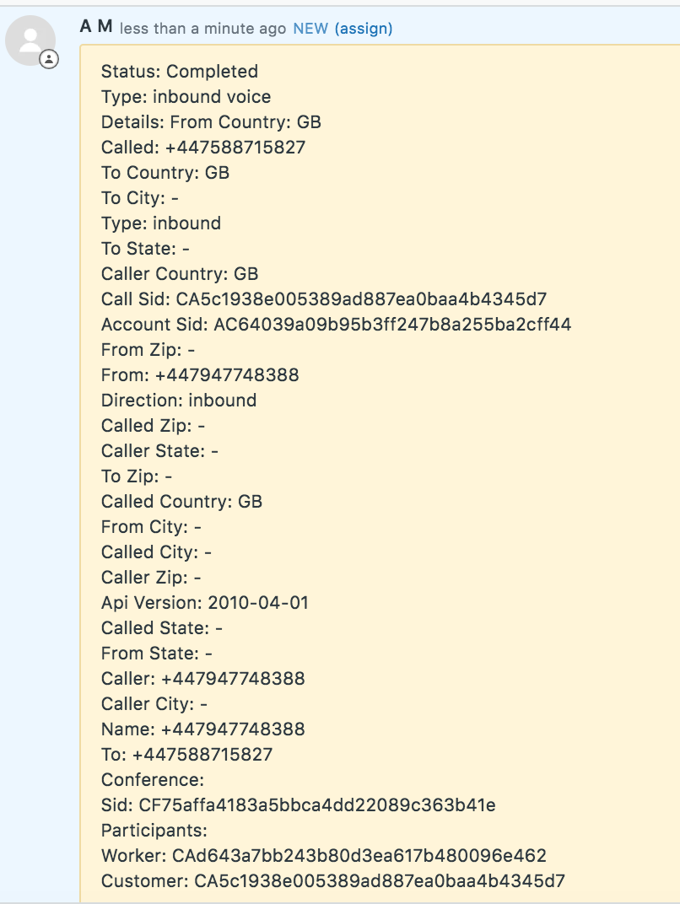The image size is (680, 904).
Task: Select the 'Caller Country: GB' line
Action: (x=180, y=273)
